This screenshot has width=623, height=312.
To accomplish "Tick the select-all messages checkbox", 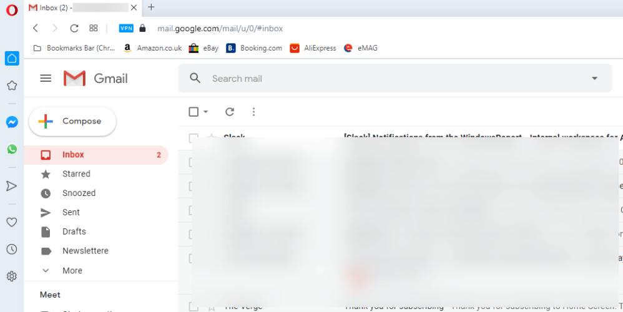I will coord(194,112).
